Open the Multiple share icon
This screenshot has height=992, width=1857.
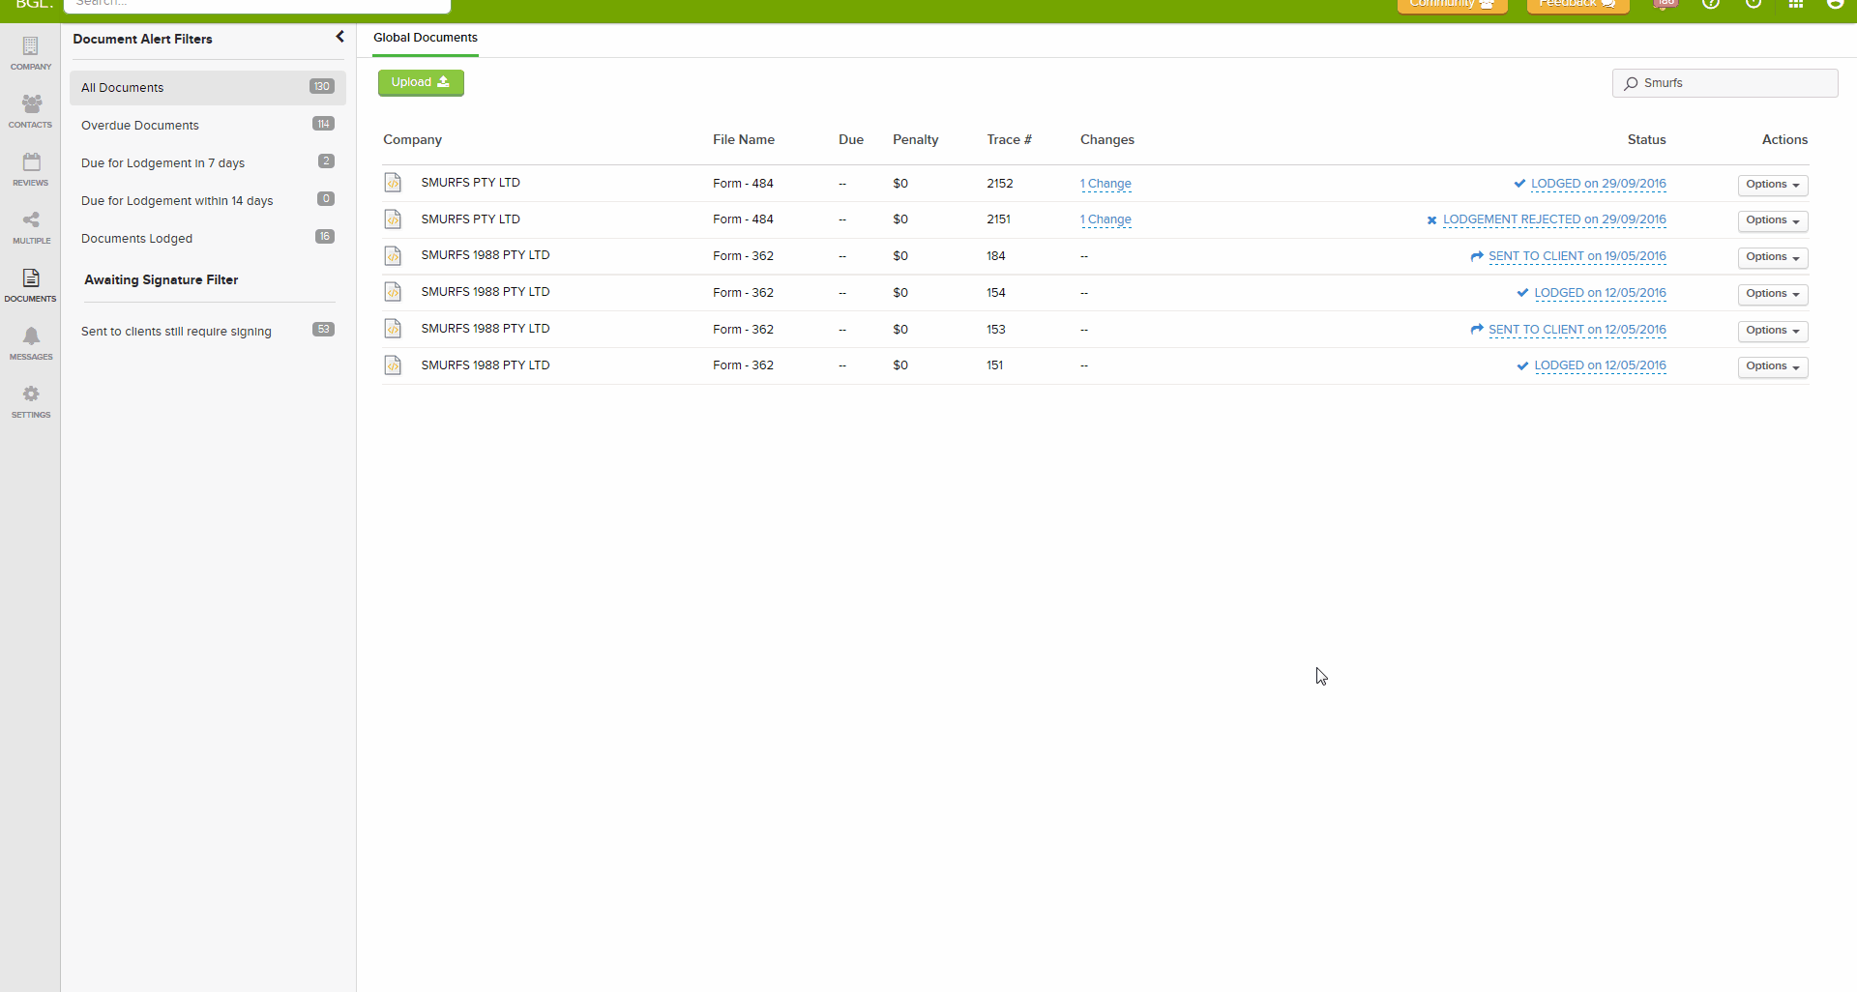pos(31,226)
